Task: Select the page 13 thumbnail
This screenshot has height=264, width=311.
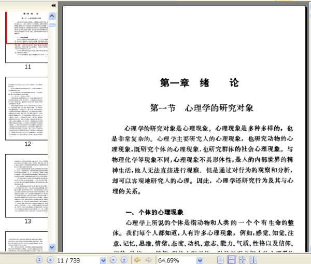Action: (x=26, y=186)
